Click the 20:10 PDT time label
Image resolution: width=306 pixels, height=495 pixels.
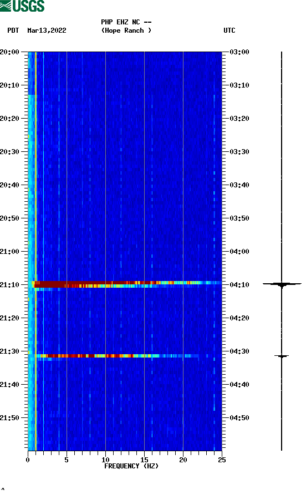coord(9,85)
